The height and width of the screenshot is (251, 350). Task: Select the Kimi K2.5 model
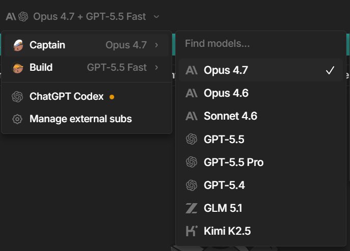261,231
